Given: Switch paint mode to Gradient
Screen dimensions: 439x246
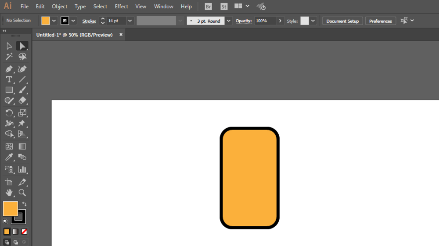Looking at the screenshot, I should (x=16, y=232).
